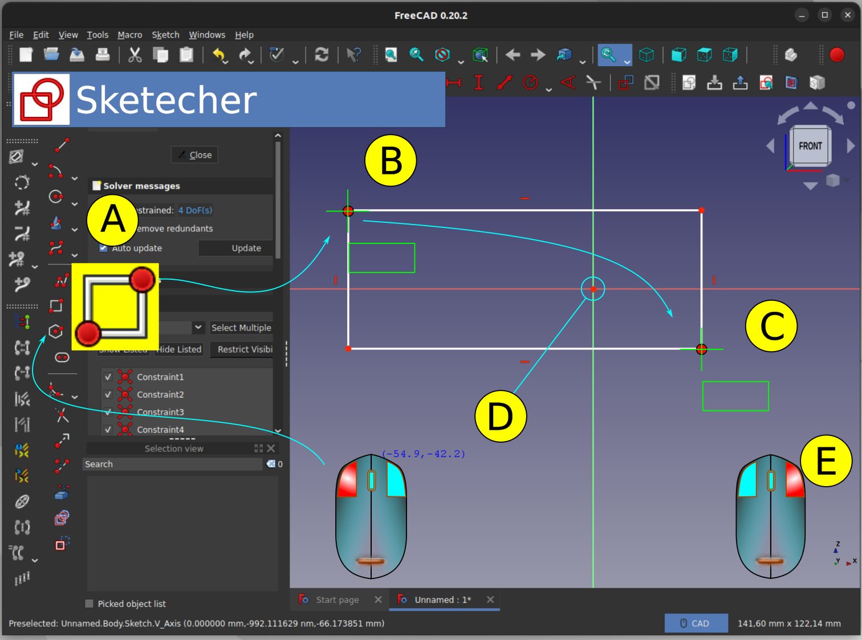Close the Selection view panel
This screenshot has height=640, width=862.
271,449
